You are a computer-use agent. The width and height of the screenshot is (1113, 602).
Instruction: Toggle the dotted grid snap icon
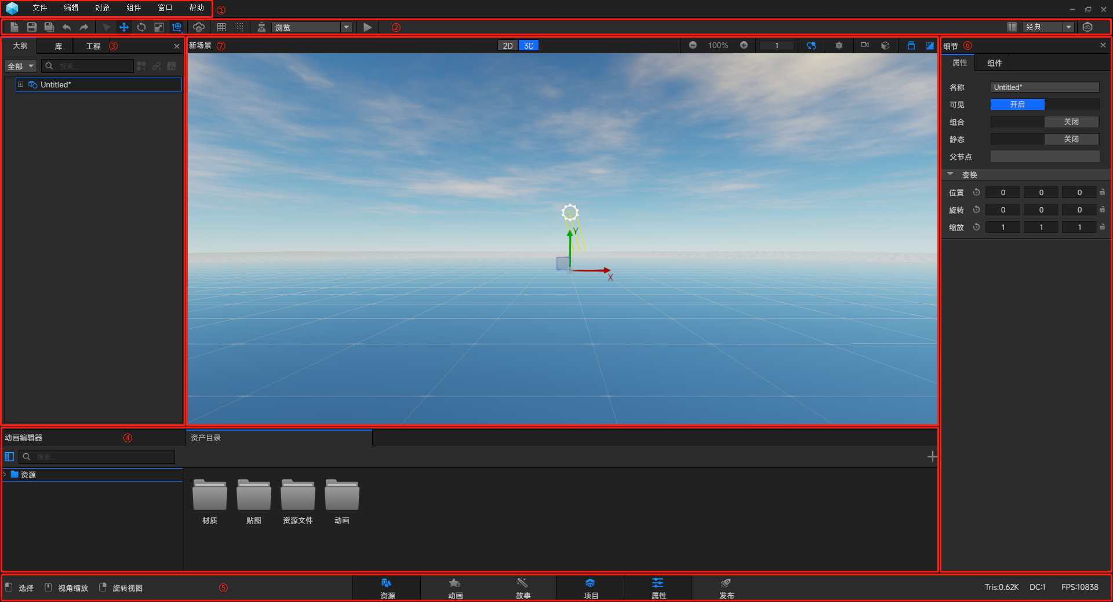pos(239,27)
